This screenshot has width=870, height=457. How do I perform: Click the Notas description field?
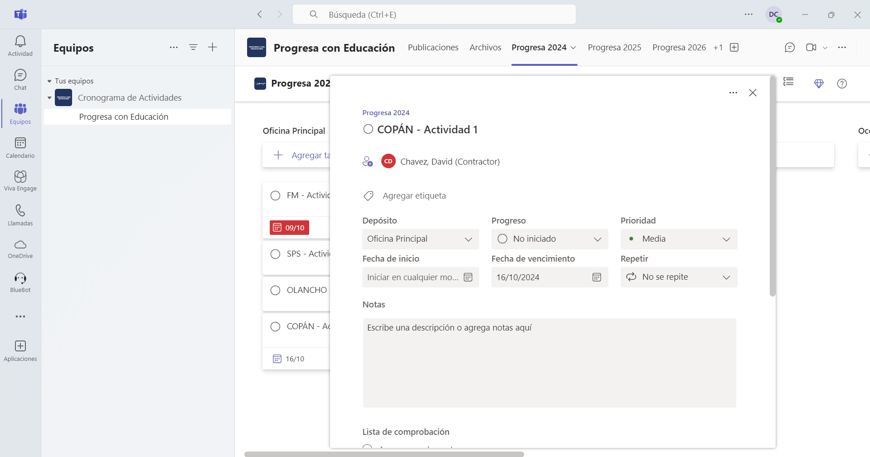(x=549, y=363)
